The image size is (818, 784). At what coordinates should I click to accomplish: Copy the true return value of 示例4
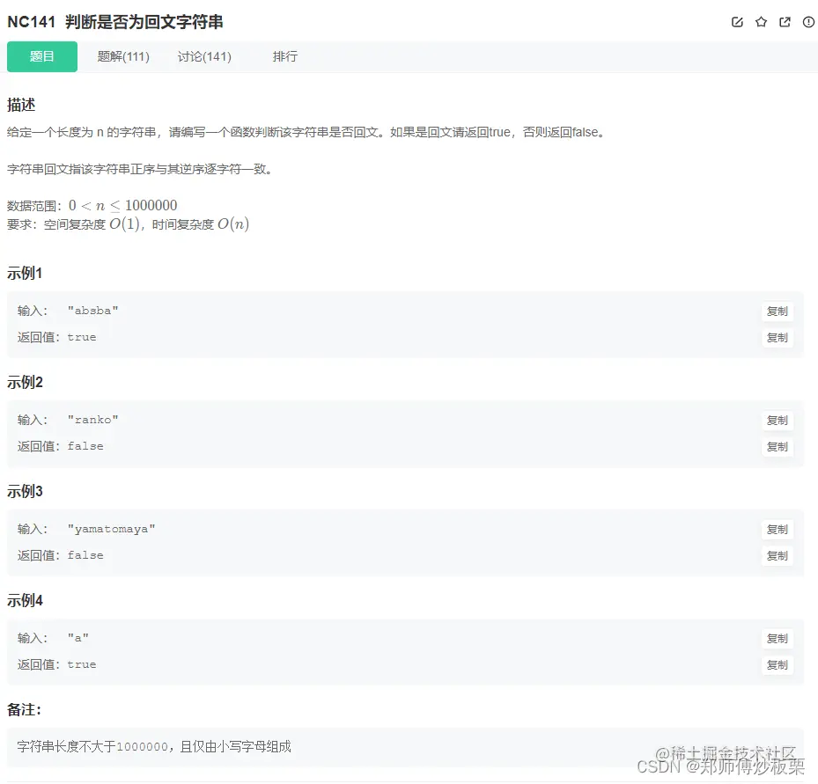(x=777, y=664)
